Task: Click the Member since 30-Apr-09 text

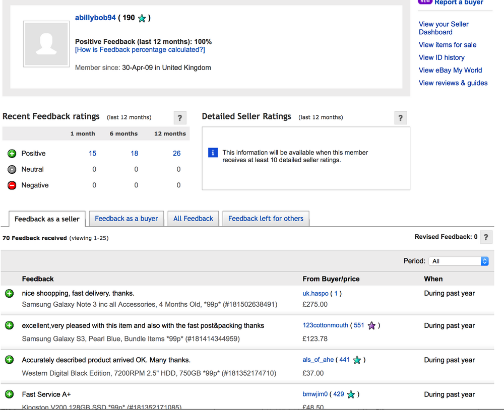Action: [143, 68]
